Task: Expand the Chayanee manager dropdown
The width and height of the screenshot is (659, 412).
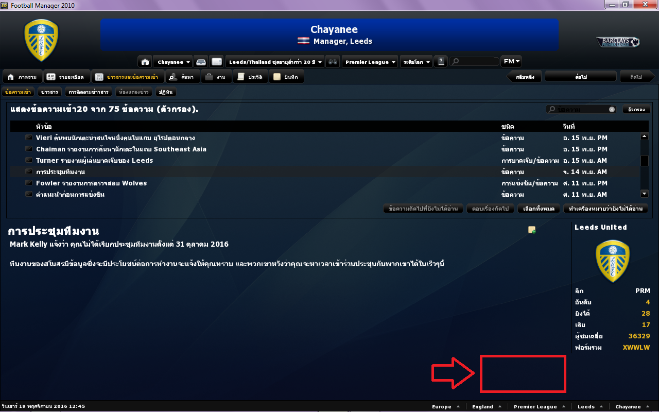Action: [x=173, y=62]
